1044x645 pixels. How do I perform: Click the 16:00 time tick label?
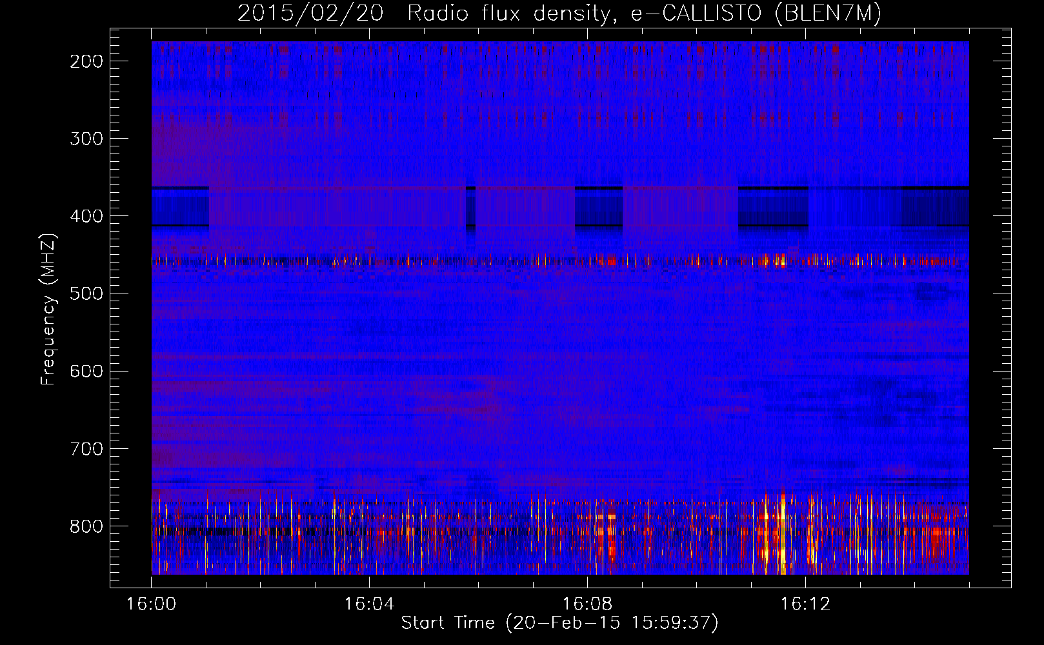click(x=151, y=604)
